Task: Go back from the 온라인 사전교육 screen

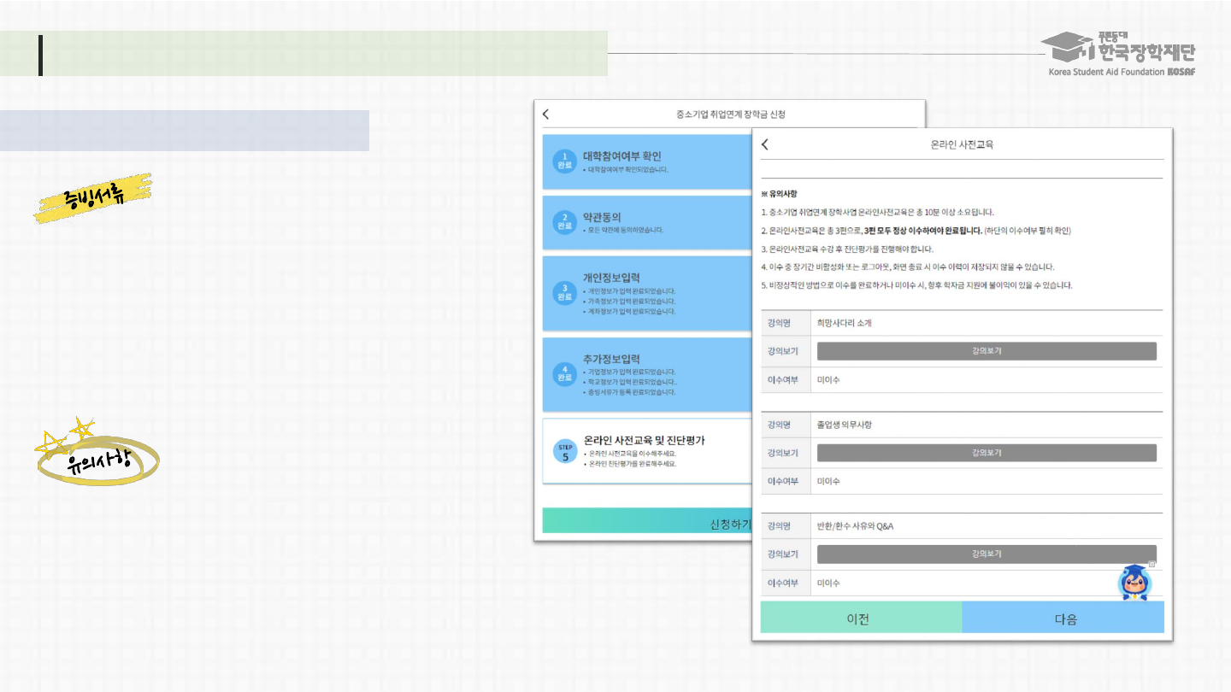Action: 765,144
